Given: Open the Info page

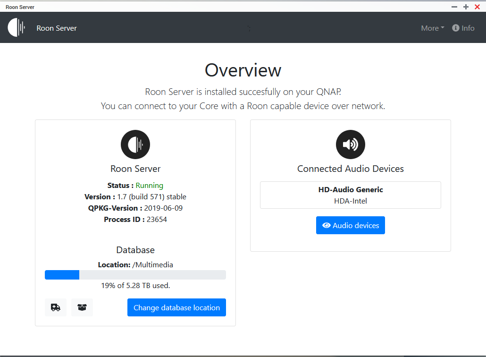Looking at the screenshot, I should (x=463, y=28).
